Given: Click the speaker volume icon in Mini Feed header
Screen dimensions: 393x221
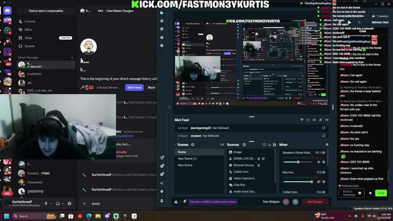Looking at the screenshot, I should point(327,120).
